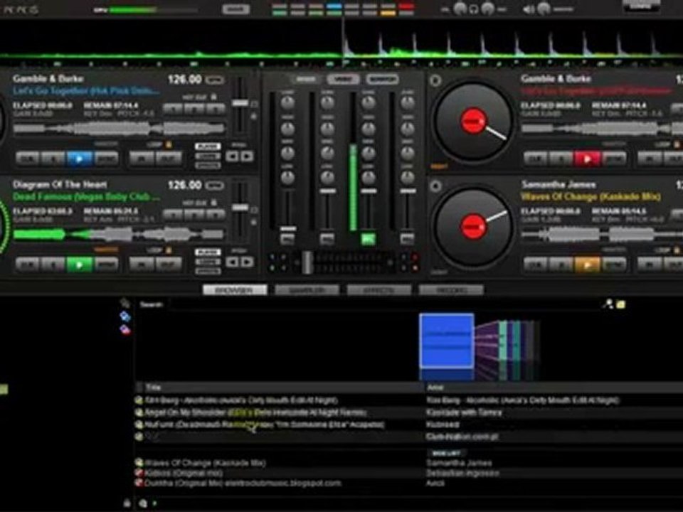Image resolution: width=683 pixels, height=512 pixels.
Task: Click the crossfader handle below the mixer
Action: (307, 262)
